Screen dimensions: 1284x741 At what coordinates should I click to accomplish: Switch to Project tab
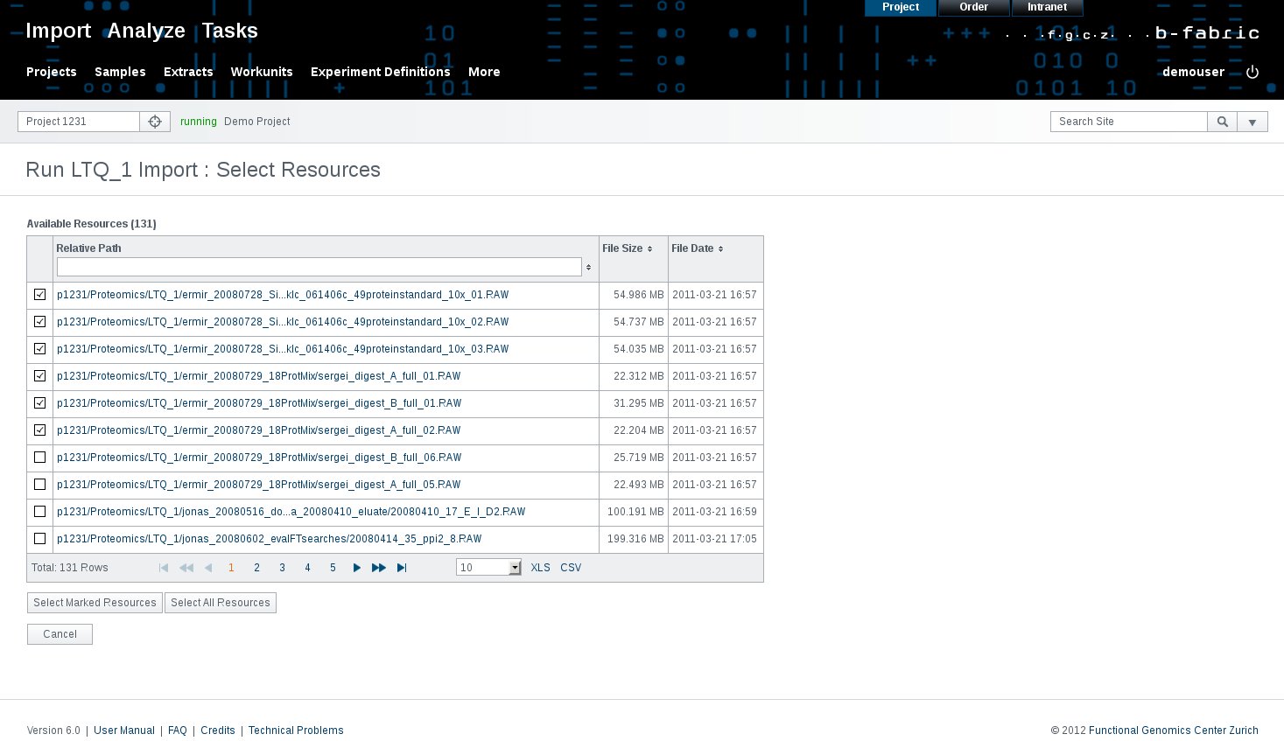coord(901,7)
